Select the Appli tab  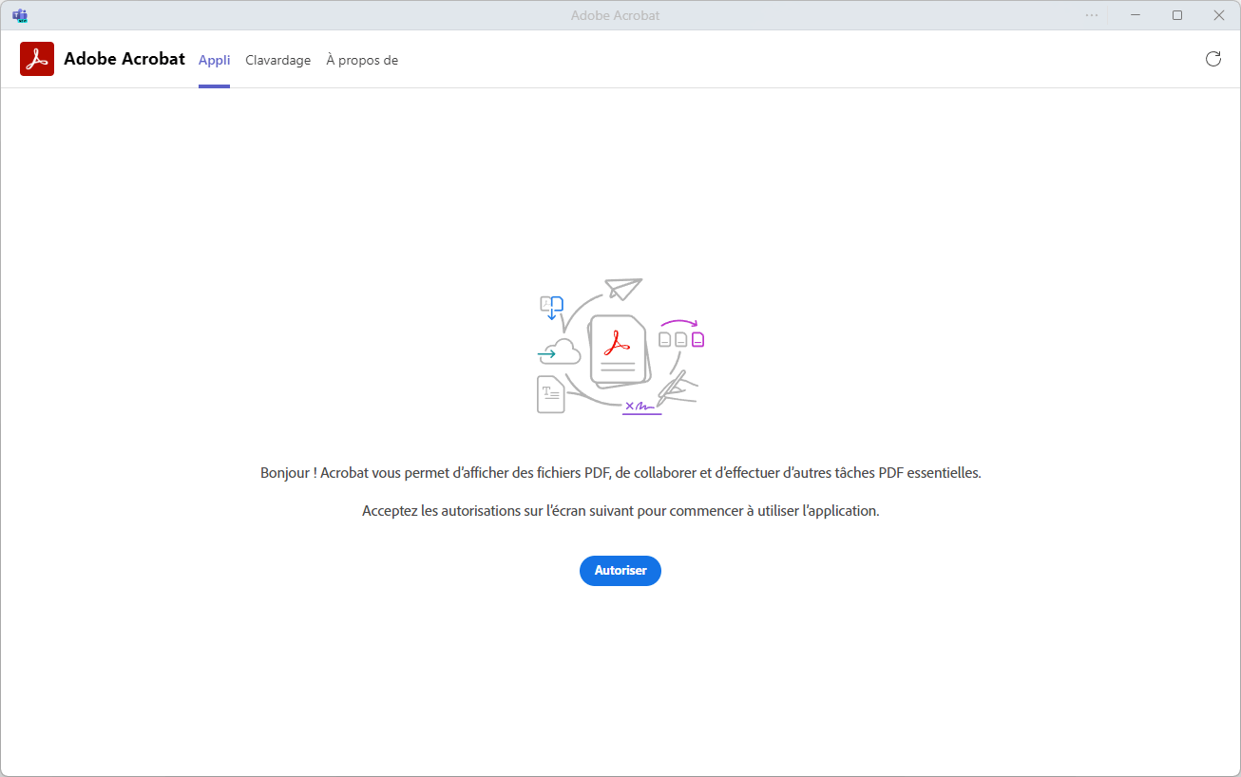click(x=214, y=60)
